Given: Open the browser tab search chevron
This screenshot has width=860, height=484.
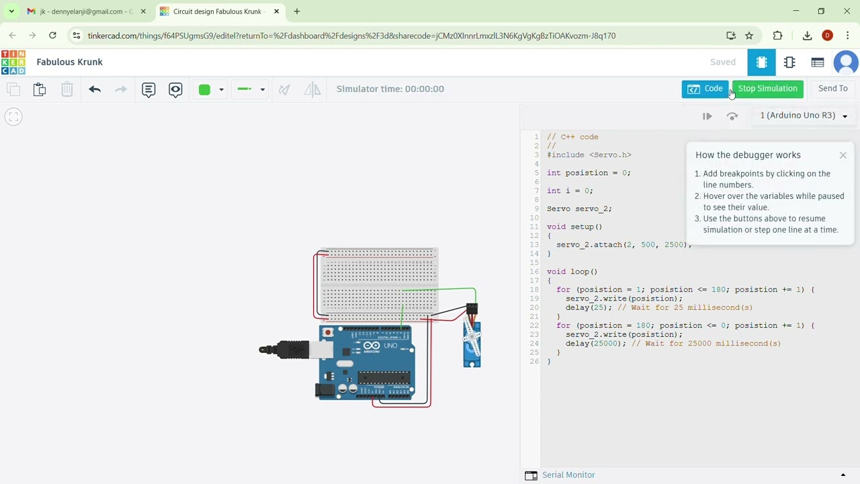Looking at the screenshot, I should 11,11.
